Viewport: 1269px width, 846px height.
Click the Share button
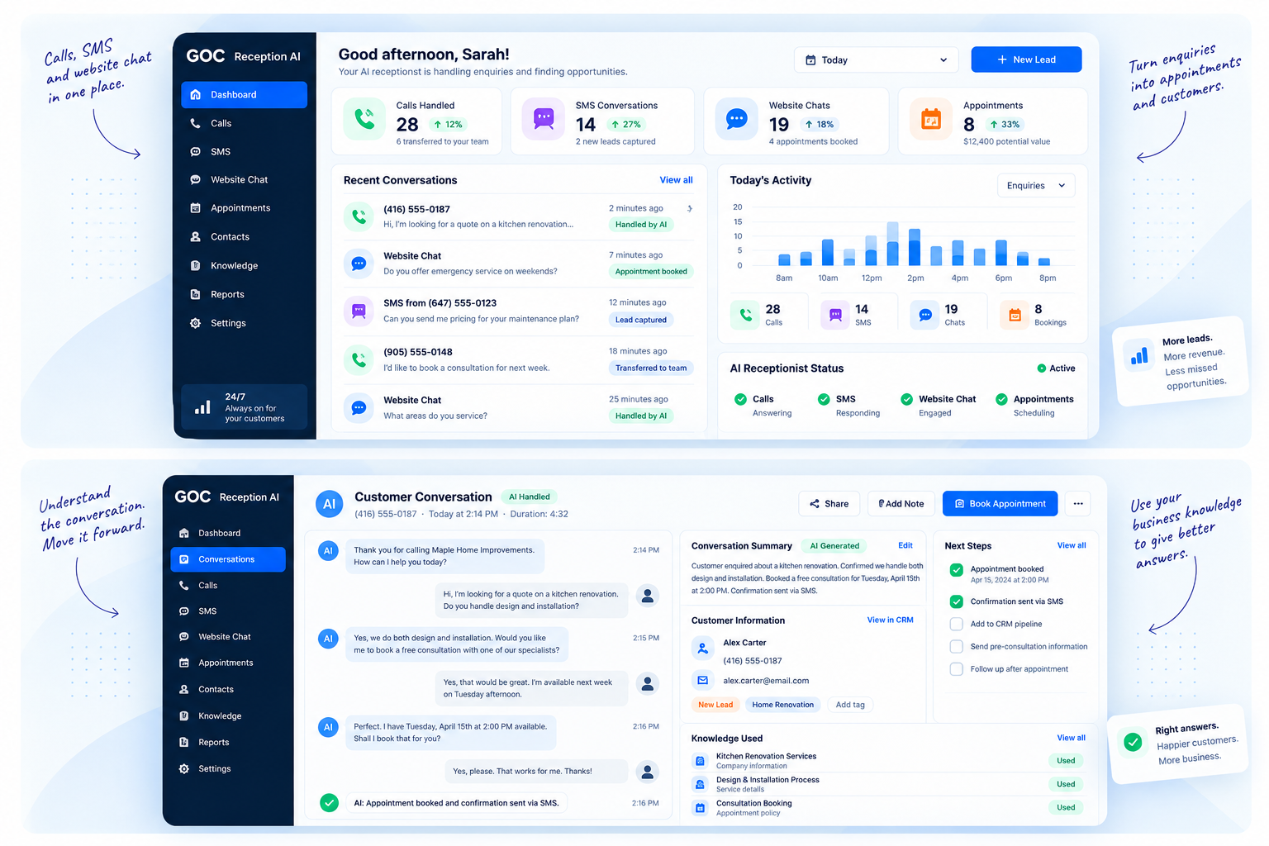click(x=829, y=503)
